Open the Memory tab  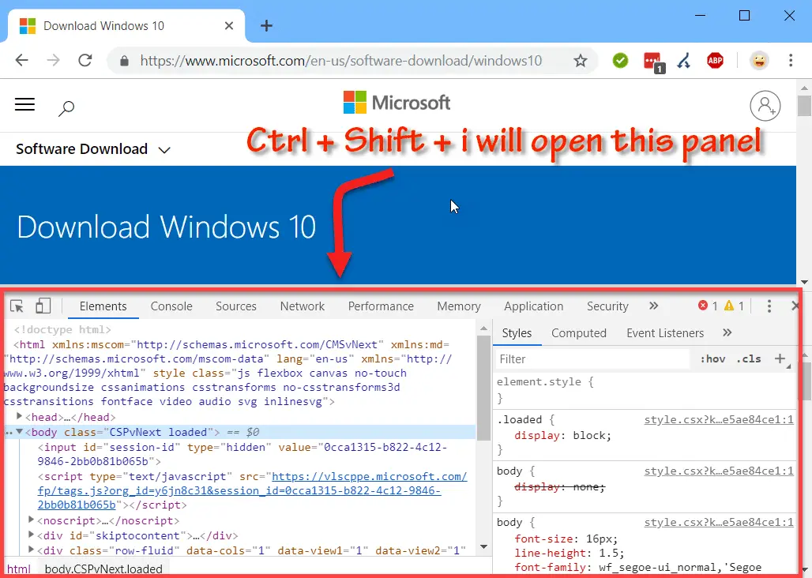click(459, 306)
